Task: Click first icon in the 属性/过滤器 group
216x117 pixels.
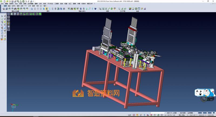Action: 4,9
